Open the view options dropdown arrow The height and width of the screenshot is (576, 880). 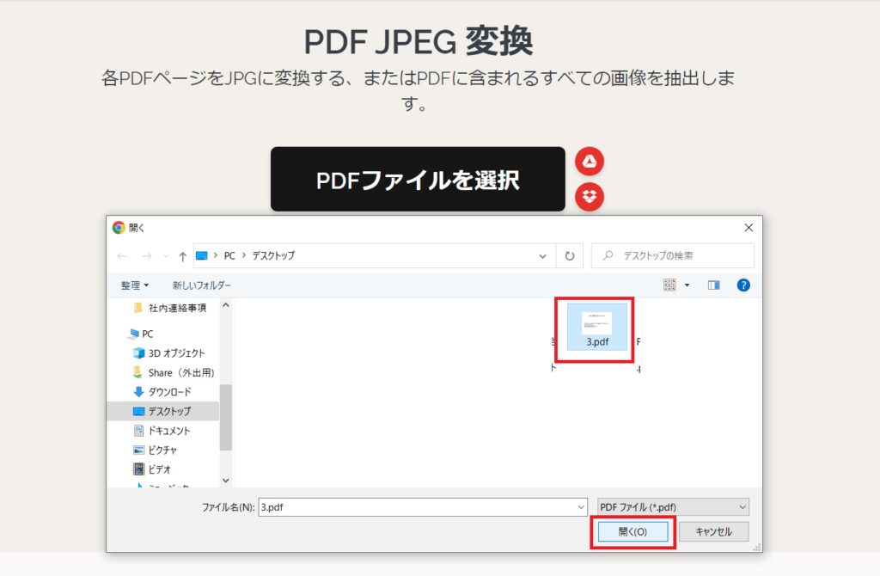tap(687, 285)
